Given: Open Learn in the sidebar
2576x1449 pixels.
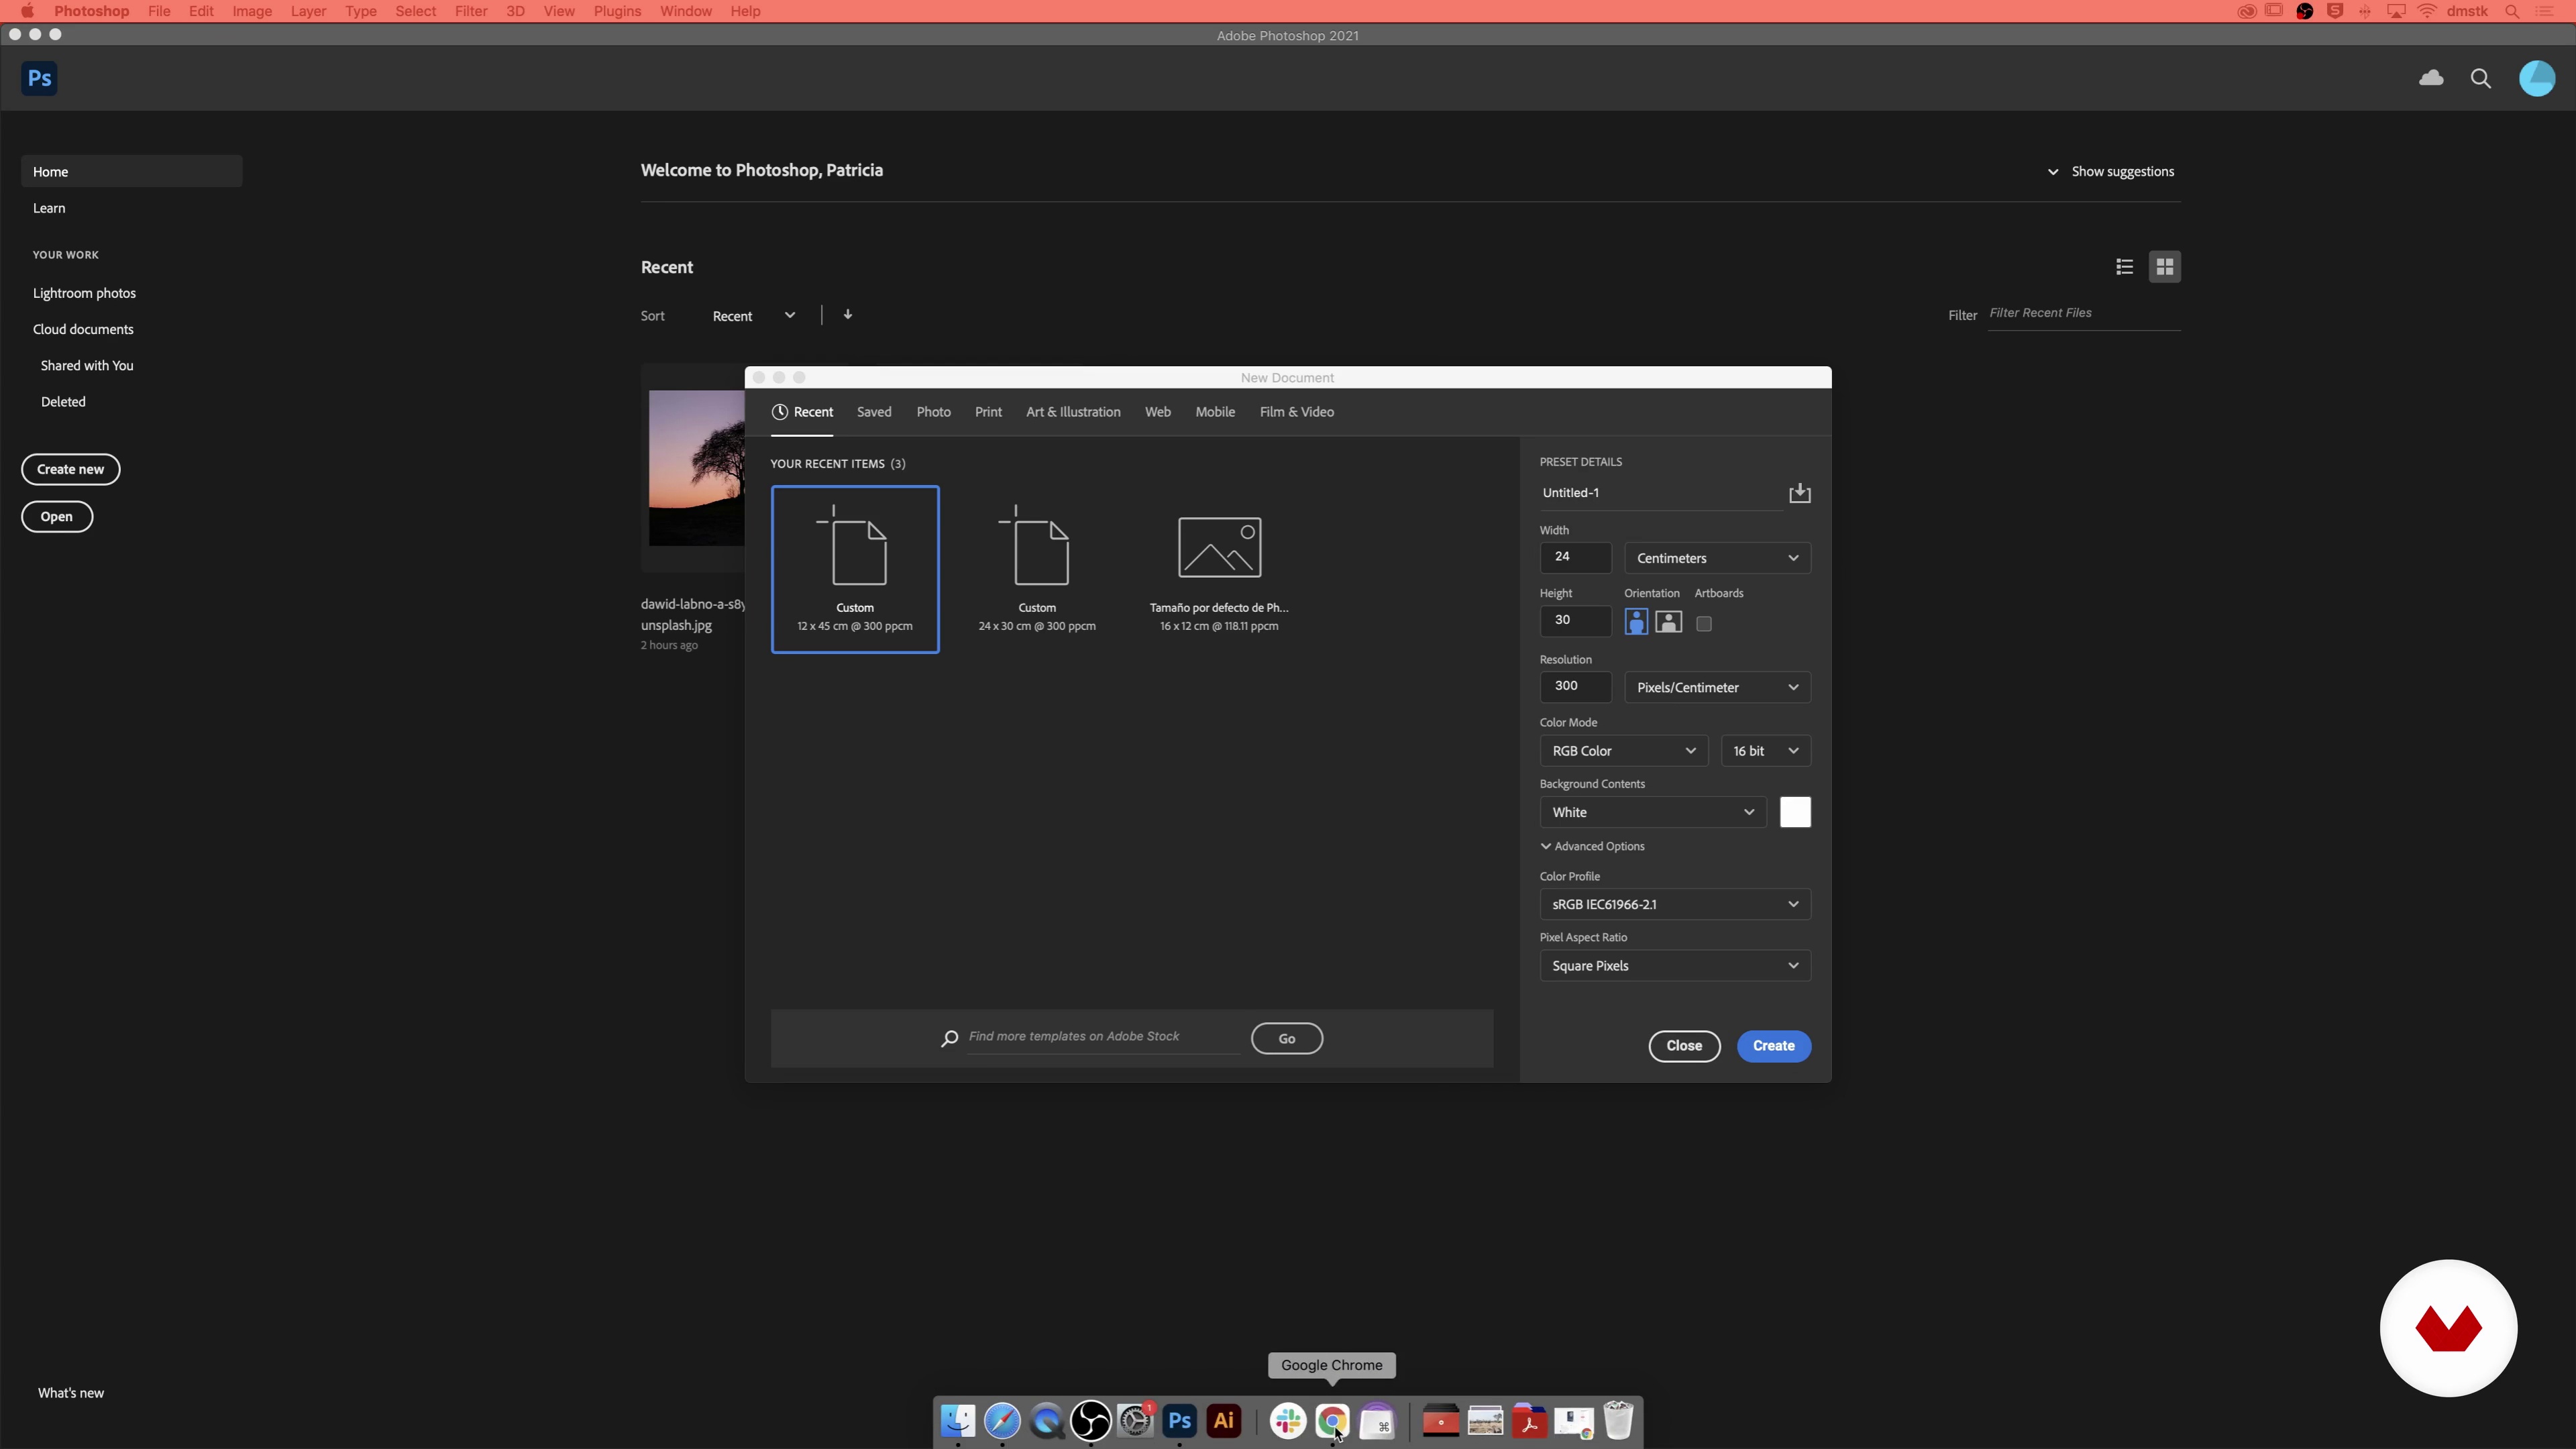Looking at the screenshot, I should pos(49,208).
